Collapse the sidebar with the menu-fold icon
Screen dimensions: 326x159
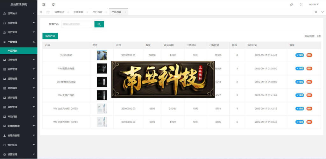[44, 4]
